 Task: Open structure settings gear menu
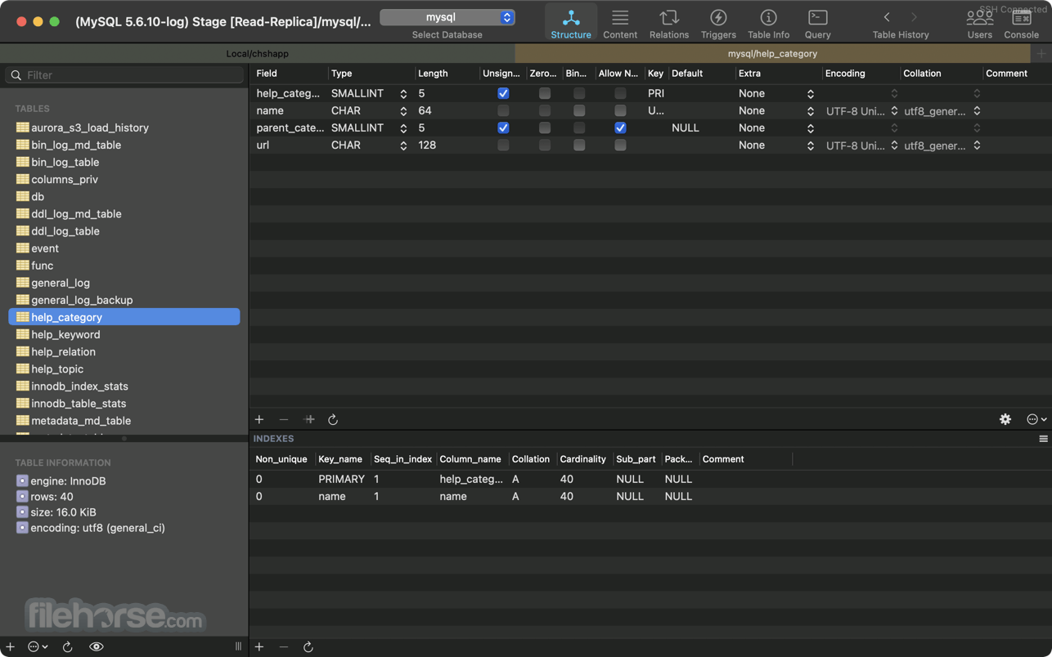[1005, 419]
